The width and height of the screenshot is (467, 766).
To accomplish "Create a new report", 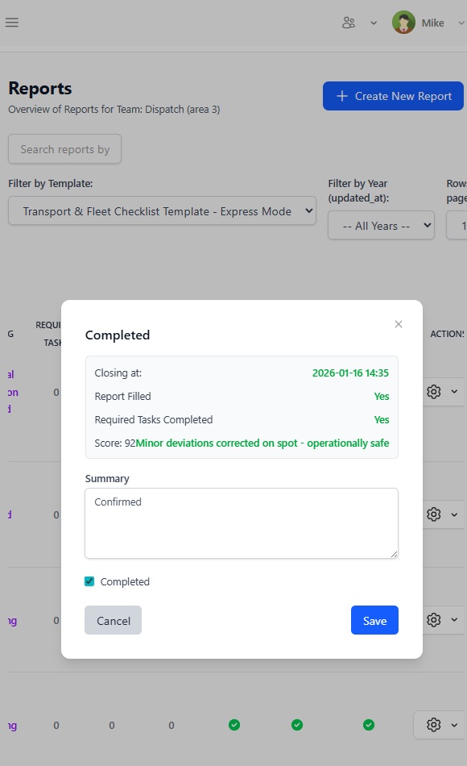I will pyautogui.click(x=393, y=96).
